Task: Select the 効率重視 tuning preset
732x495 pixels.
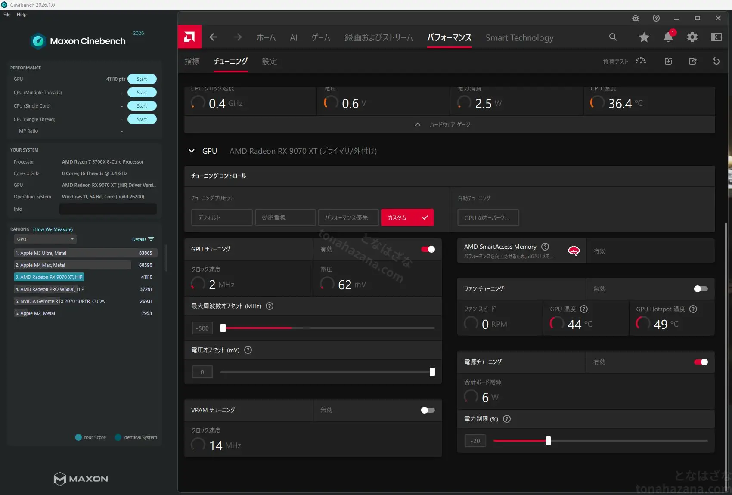Action: point(285,217)
